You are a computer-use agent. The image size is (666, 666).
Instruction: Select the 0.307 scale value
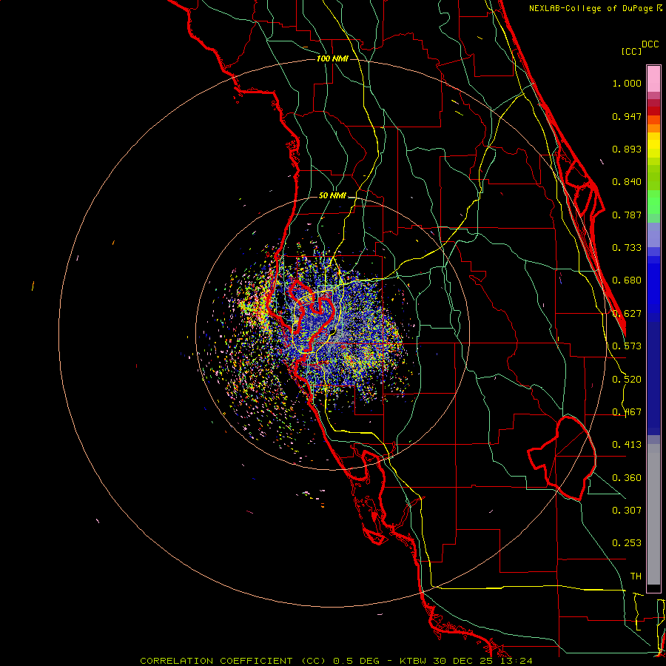627,511
